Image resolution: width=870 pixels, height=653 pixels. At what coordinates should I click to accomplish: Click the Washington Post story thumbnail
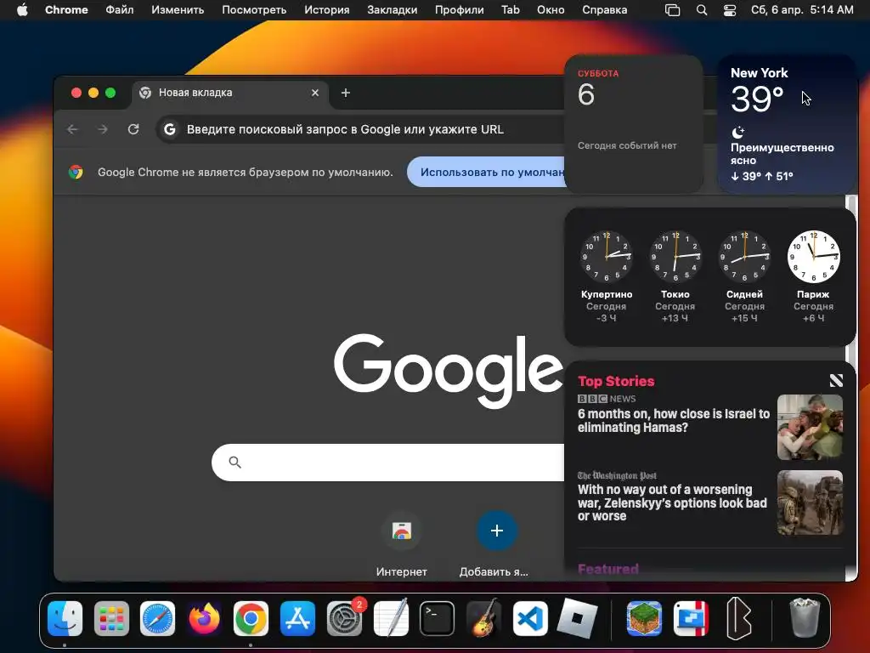click(x=810, y=503)
